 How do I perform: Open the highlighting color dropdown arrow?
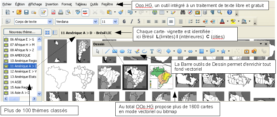[x=239, y=22]
